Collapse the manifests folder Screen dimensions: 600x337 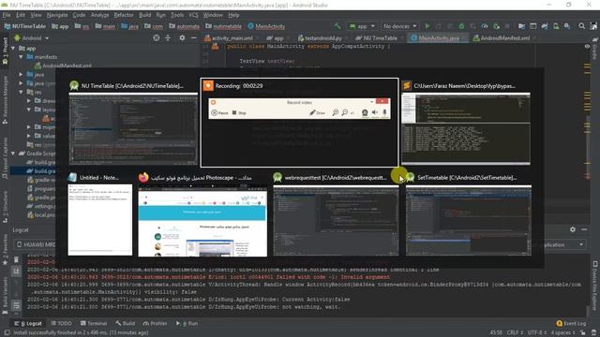[21, 57]
